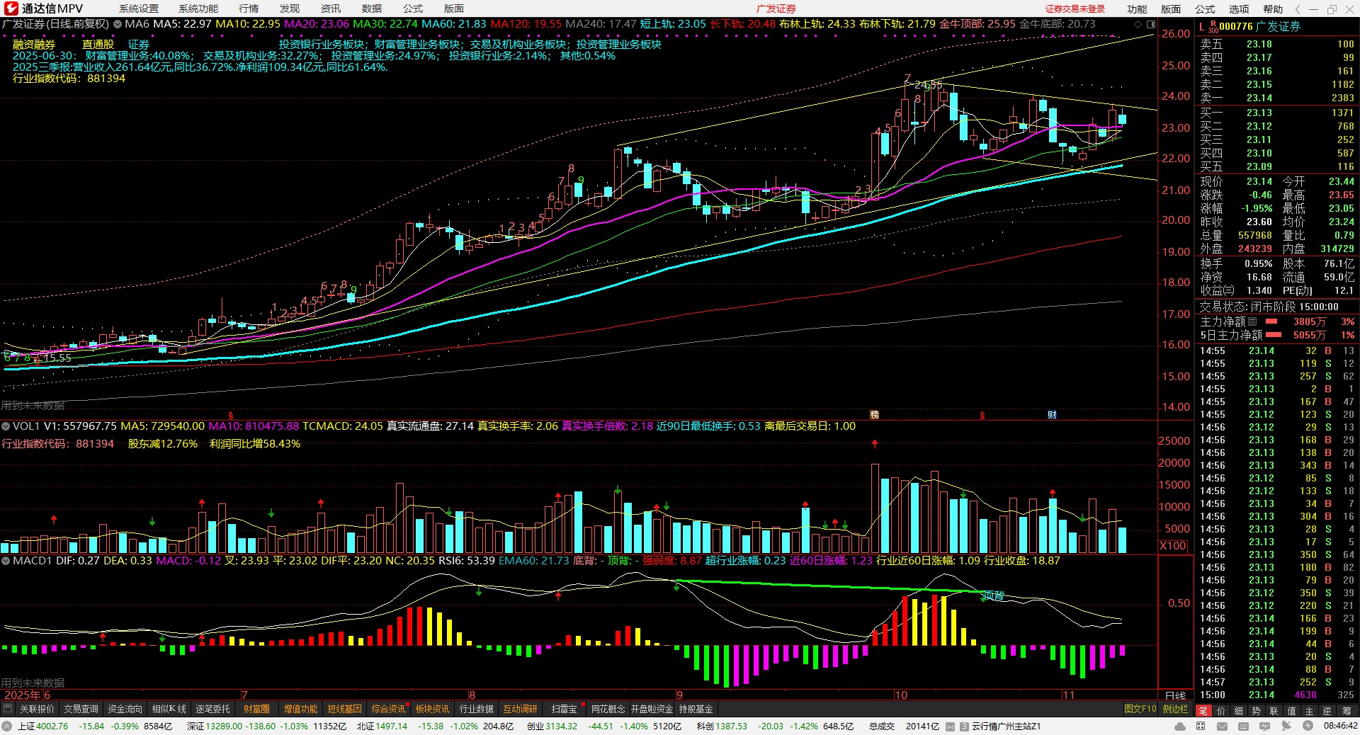Click the 日线 period label

(1176, 695)
